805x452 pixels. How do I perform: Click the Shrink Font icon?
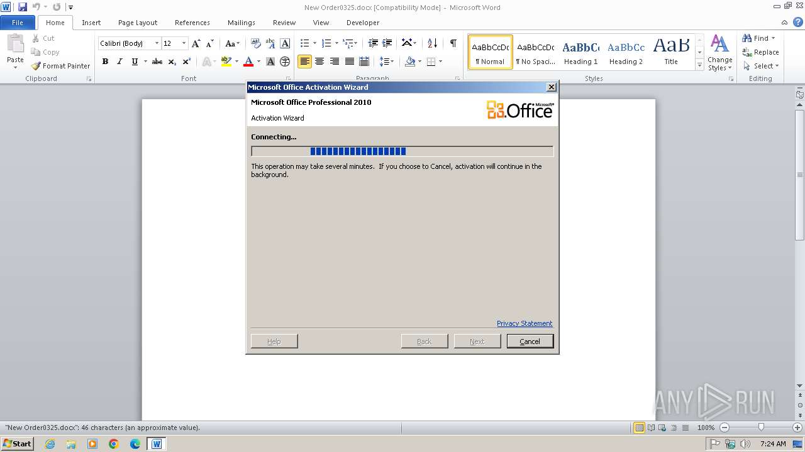click(x=209, y=43)
